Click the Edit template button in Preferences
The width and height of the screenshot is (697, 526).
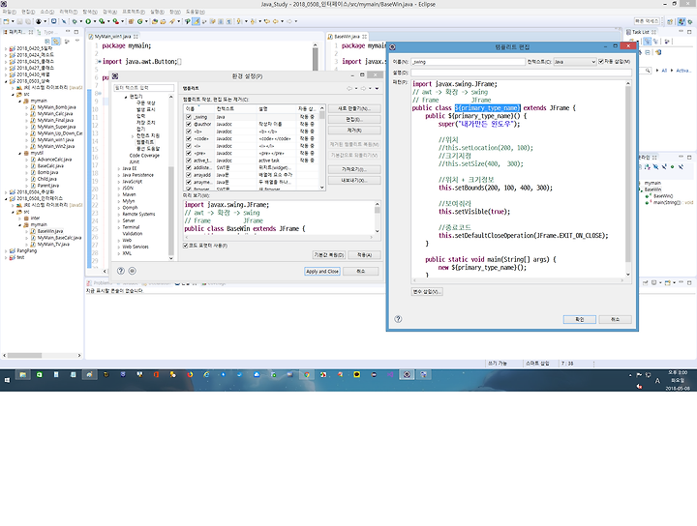354,119
